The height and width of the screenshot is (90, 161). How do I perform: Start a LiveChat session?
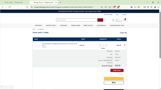[x=124, y=14]
